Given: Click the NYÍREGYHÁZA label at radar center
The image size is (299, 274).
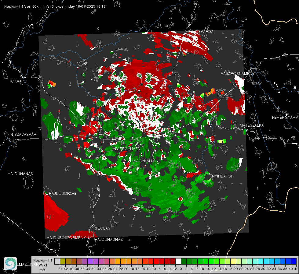Looking at the screenshot, I should 126,149.
